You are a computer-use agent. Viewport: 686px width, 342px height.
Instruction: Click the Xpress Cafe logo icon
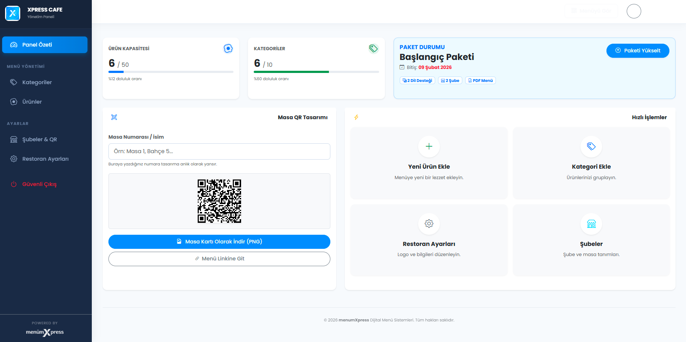[x=13, y=13]
